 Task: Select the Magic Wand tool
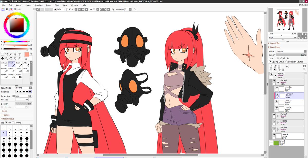pos(11,54)
